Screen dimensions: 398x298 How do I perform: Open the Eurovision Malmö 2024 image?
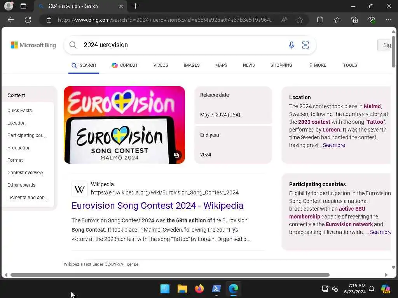[124, 125]
